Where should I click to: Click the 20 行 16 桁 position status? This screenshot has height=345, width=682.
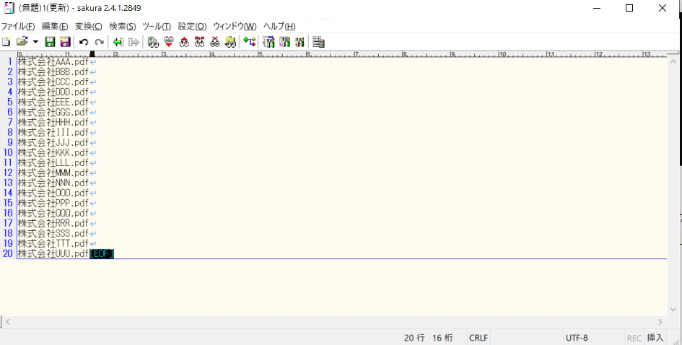[x=429, y=338]
